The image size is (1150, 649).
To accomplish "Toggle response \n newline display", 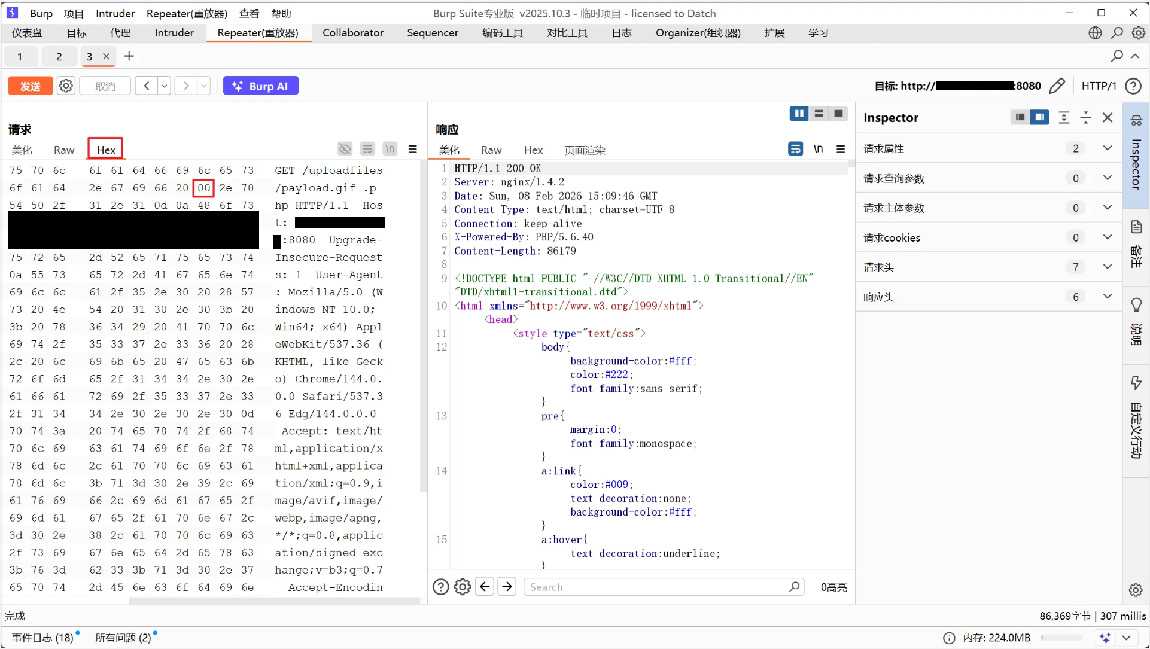I will [818, 149].
